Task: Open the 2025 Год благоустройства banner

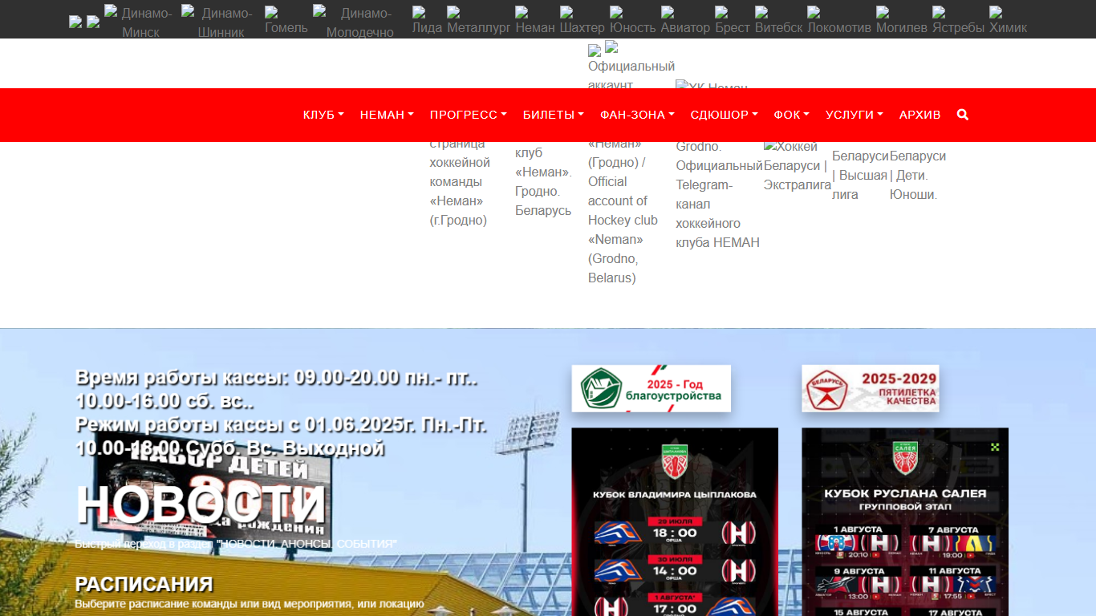Action: pos(651,388)
